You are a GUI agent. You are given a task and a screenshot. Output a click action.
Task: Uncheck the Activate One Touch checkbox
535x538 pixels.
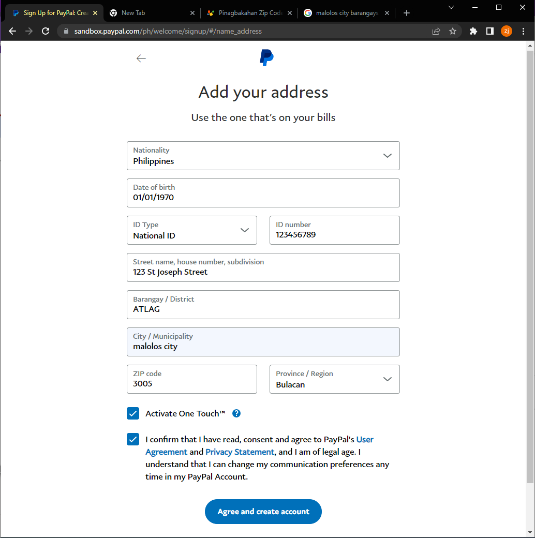pyautogui.click(x=133, y=413)
